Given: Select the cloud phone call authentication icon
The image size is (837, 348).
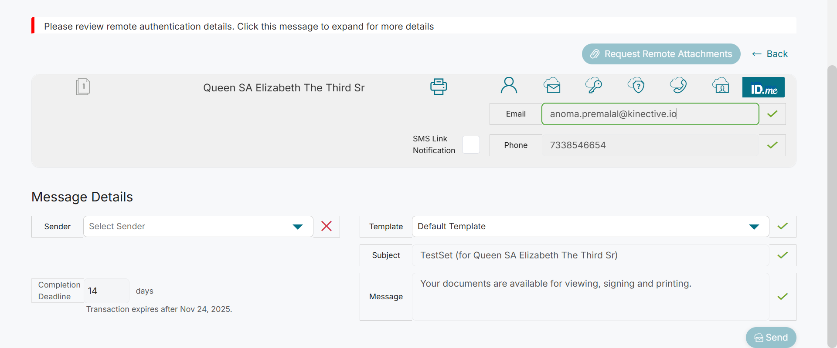Looking at the screenshot, I should click(678, 86).
